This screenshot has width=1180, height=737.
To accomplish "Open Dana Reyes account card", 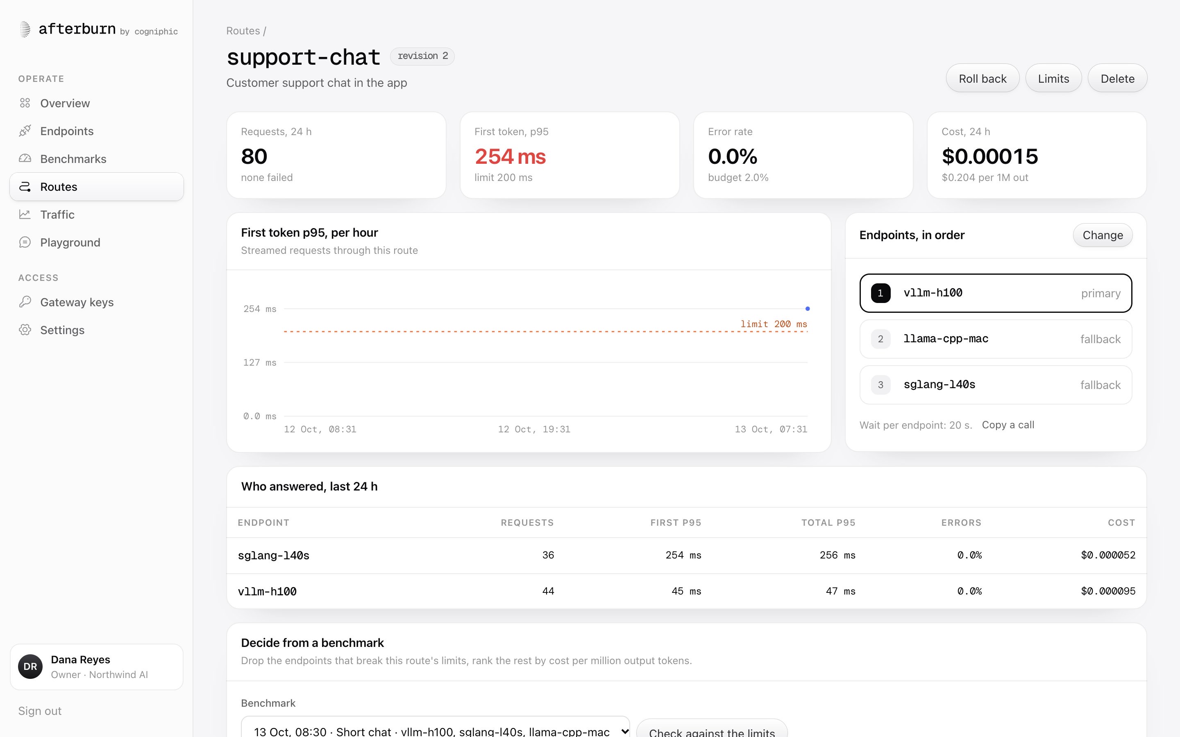I will click(97, 667).
